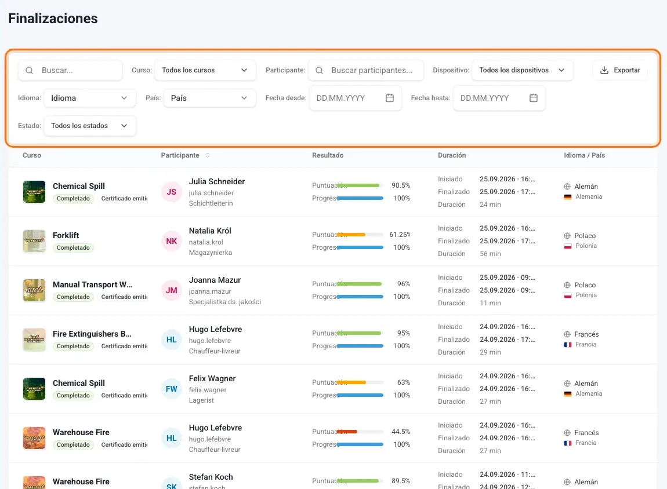
Task: Click the Finalizaciones page heading
Action: (x=53, y=19)
